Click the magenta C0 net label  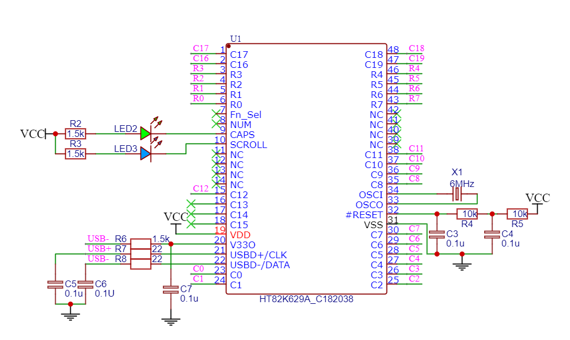point(198,269)
